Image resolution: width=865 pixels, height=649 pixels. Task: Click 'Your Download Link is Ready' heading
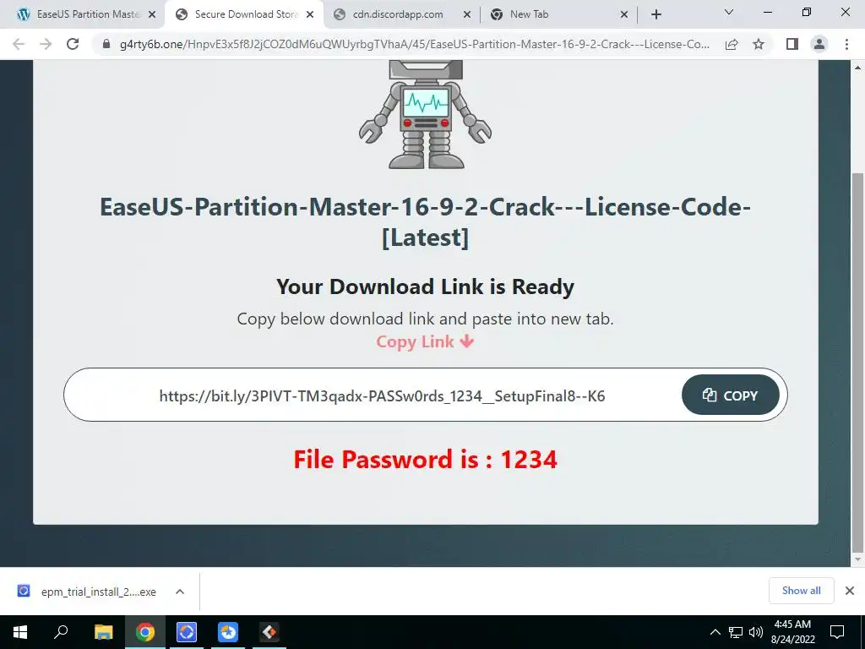pyautogui.click(x=426, y=287)
